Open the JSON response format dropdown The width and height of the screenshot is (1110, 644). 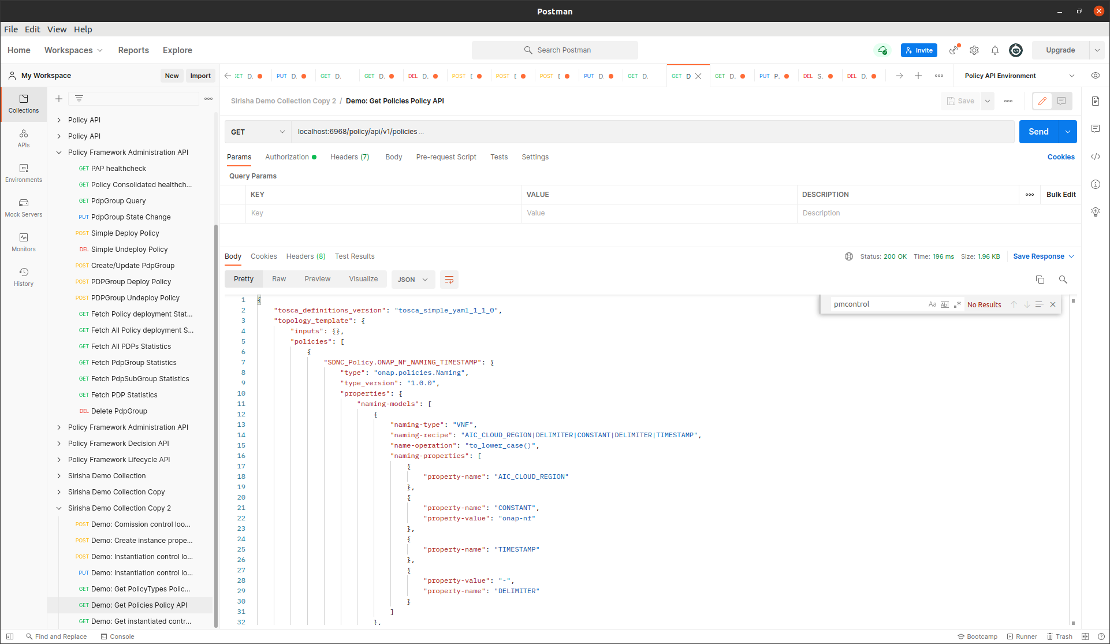tap(412, 280)
